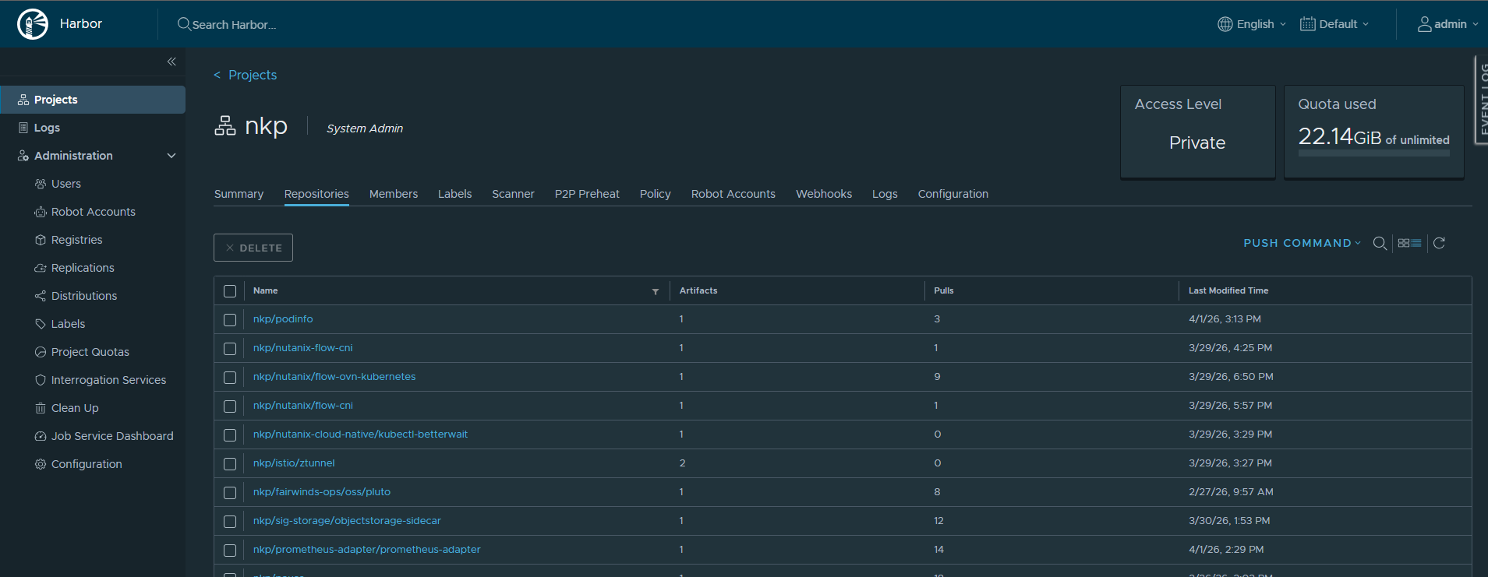Open the nkp/nutanix/flow-ovn-kubernetes link
This screenshot has height=577, width=1488.
pyautogui.click(x=334, y=377)
